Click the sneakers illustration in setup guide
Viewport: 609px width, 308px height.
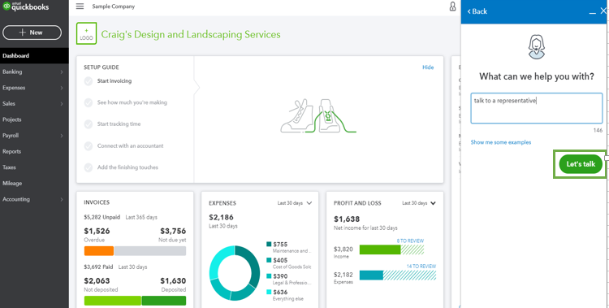[318, 116]
